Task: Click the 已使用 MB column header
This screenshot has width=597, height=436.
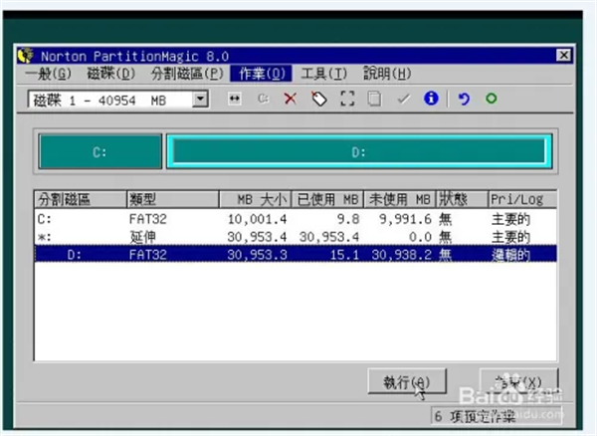Action: tap(327, 199)
